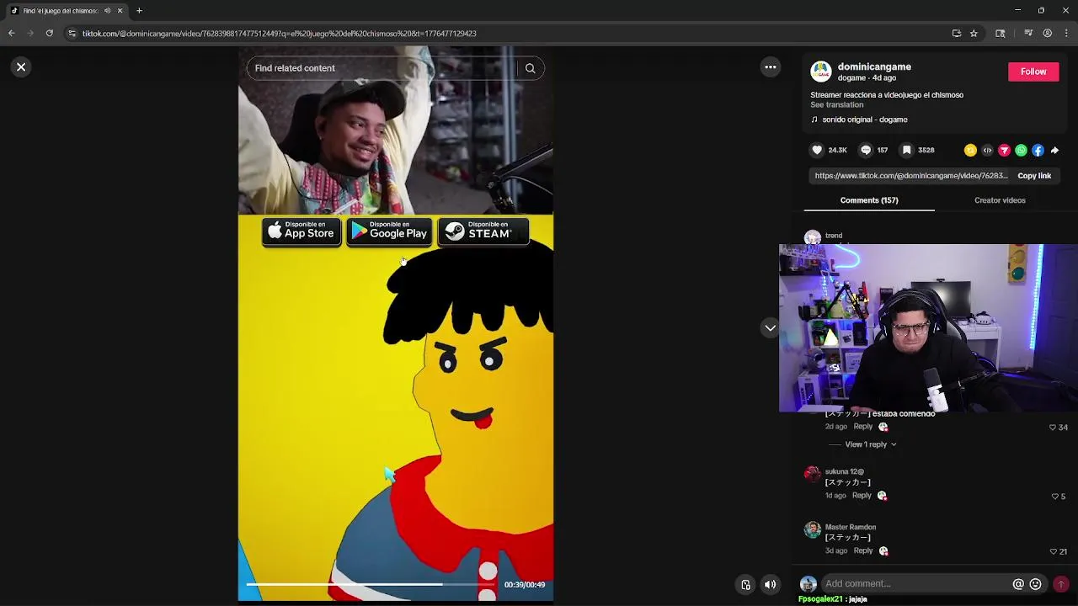Click See translation under caption
Image resolution: width=1078 pixels, height=606 pixels.
837,105
